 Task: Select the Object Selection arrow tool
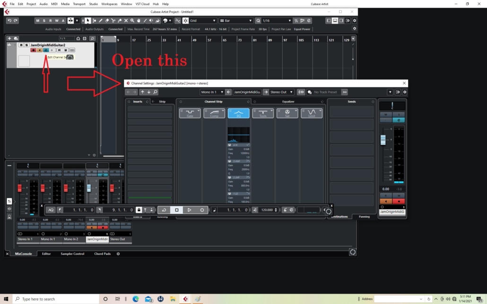(88, 20)
